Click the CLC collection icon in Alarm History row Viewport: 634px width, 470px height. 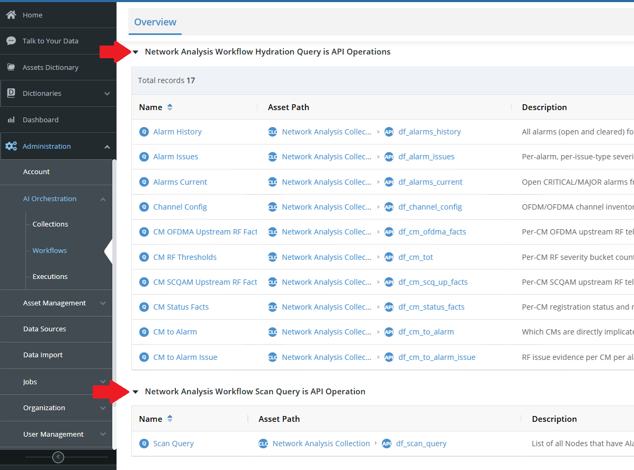273,132
